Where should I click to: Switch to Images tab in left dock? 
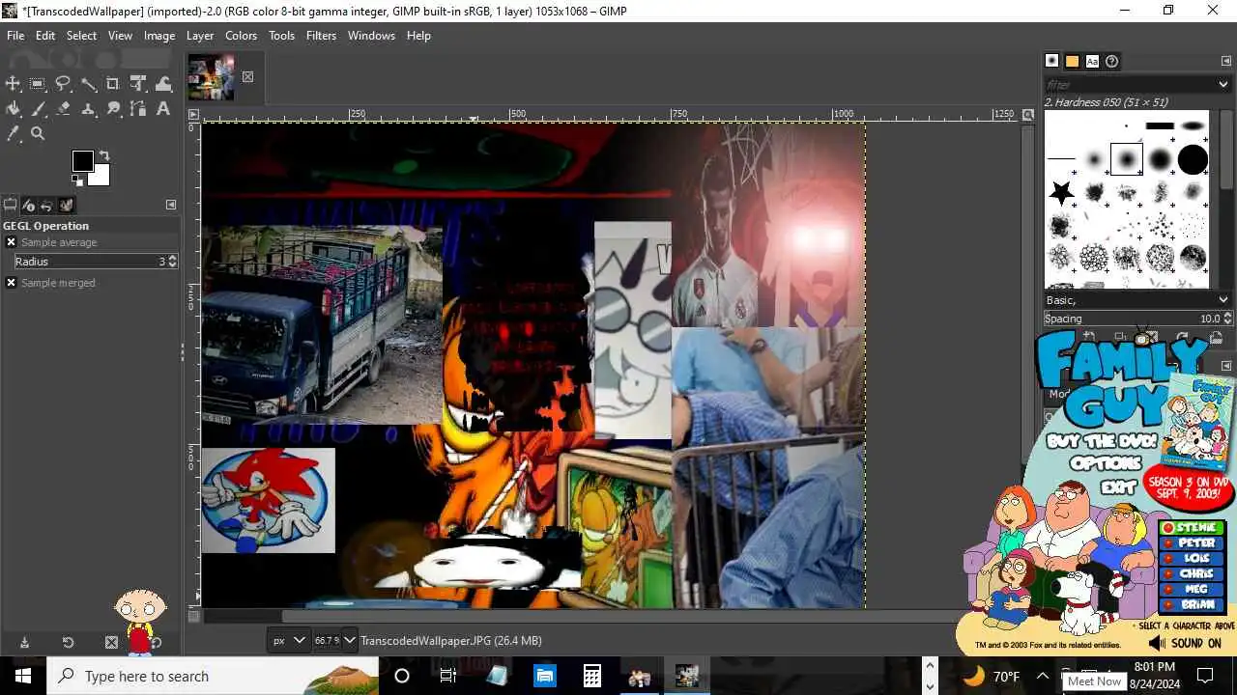pyautogui.click(x=67, y=205)
